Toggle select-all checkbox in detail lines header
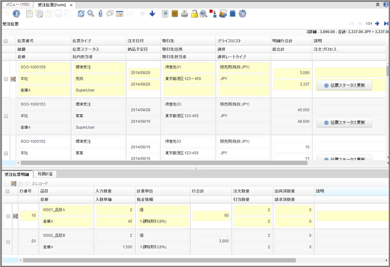This screenshot has width=390, height=267. tap(8, 191)
